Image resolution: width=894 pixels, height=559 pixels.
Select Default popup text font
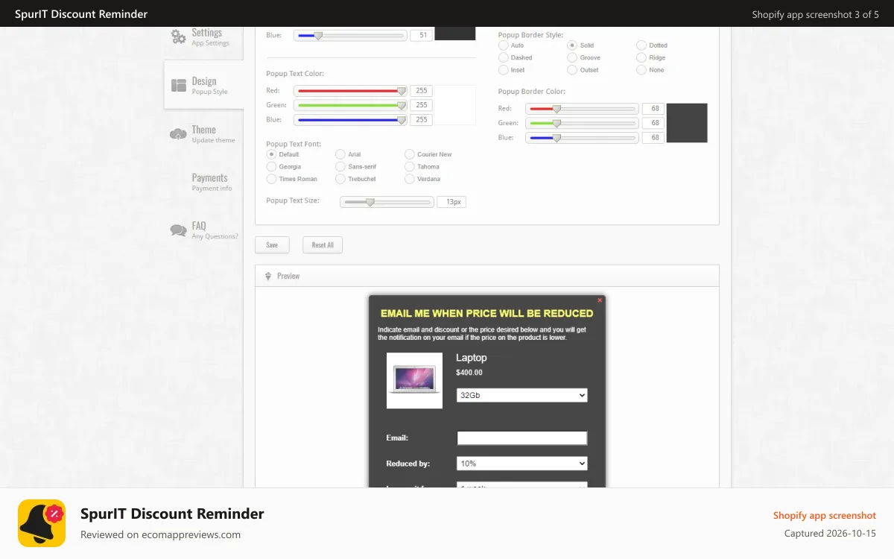272,154
